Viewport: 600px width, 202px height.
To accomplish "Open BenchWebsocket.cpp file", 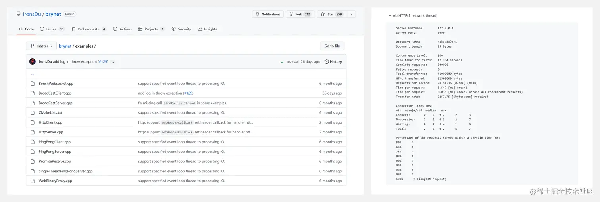I will point(56,84).
